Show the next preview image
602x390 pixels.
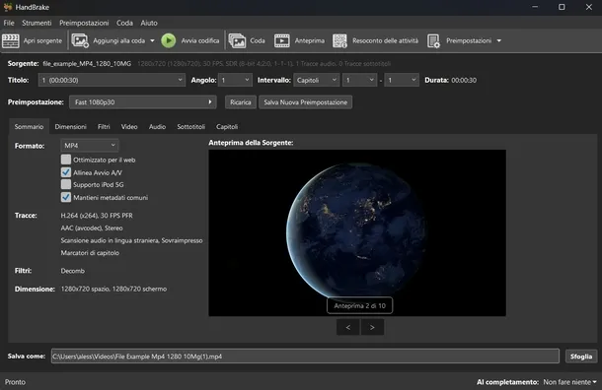click(372, 327)
